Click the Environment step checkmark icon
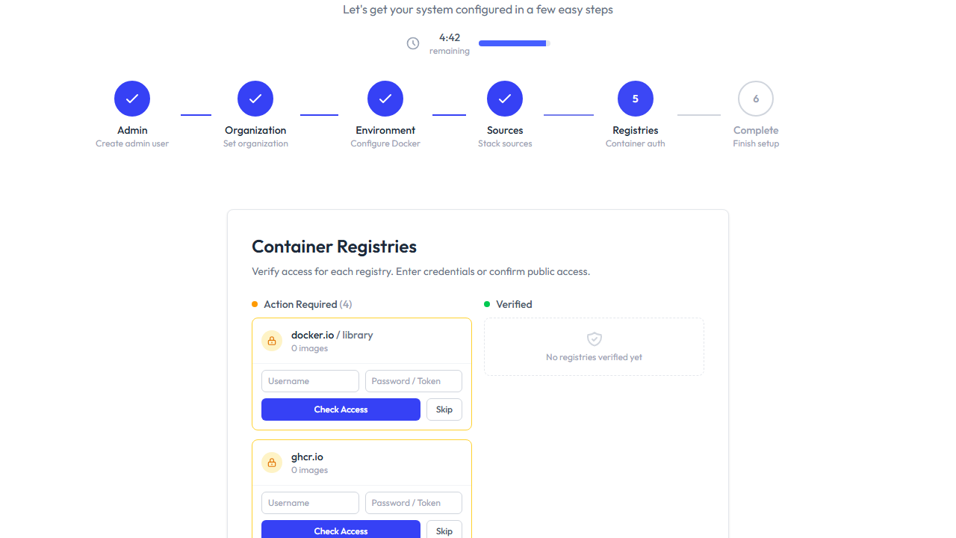Screen dimensions: 956x538 385,98
